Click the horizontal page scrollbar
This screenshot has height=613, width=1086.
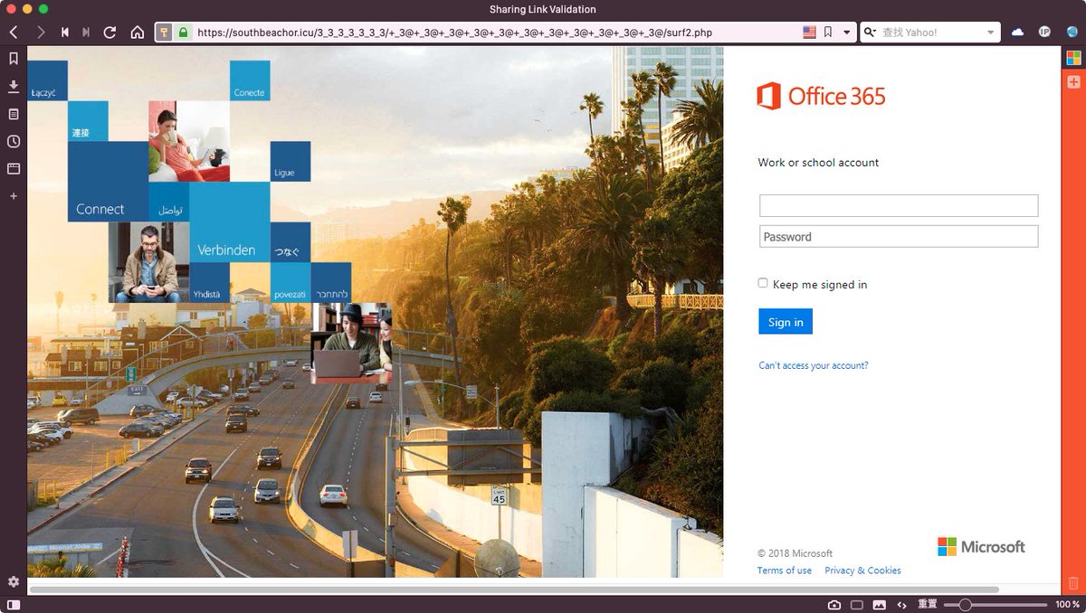point(514,589)
